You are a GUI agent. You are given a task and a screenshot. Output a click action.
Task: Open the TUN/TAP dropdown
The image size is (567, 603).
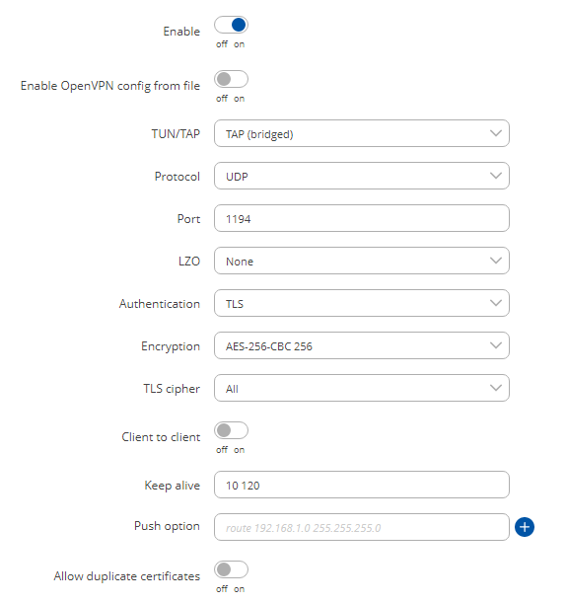click(x=362, y=133)
